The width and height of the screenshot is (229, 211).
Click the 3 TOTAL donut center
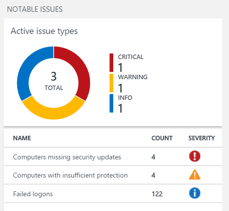tap(54, 81)
